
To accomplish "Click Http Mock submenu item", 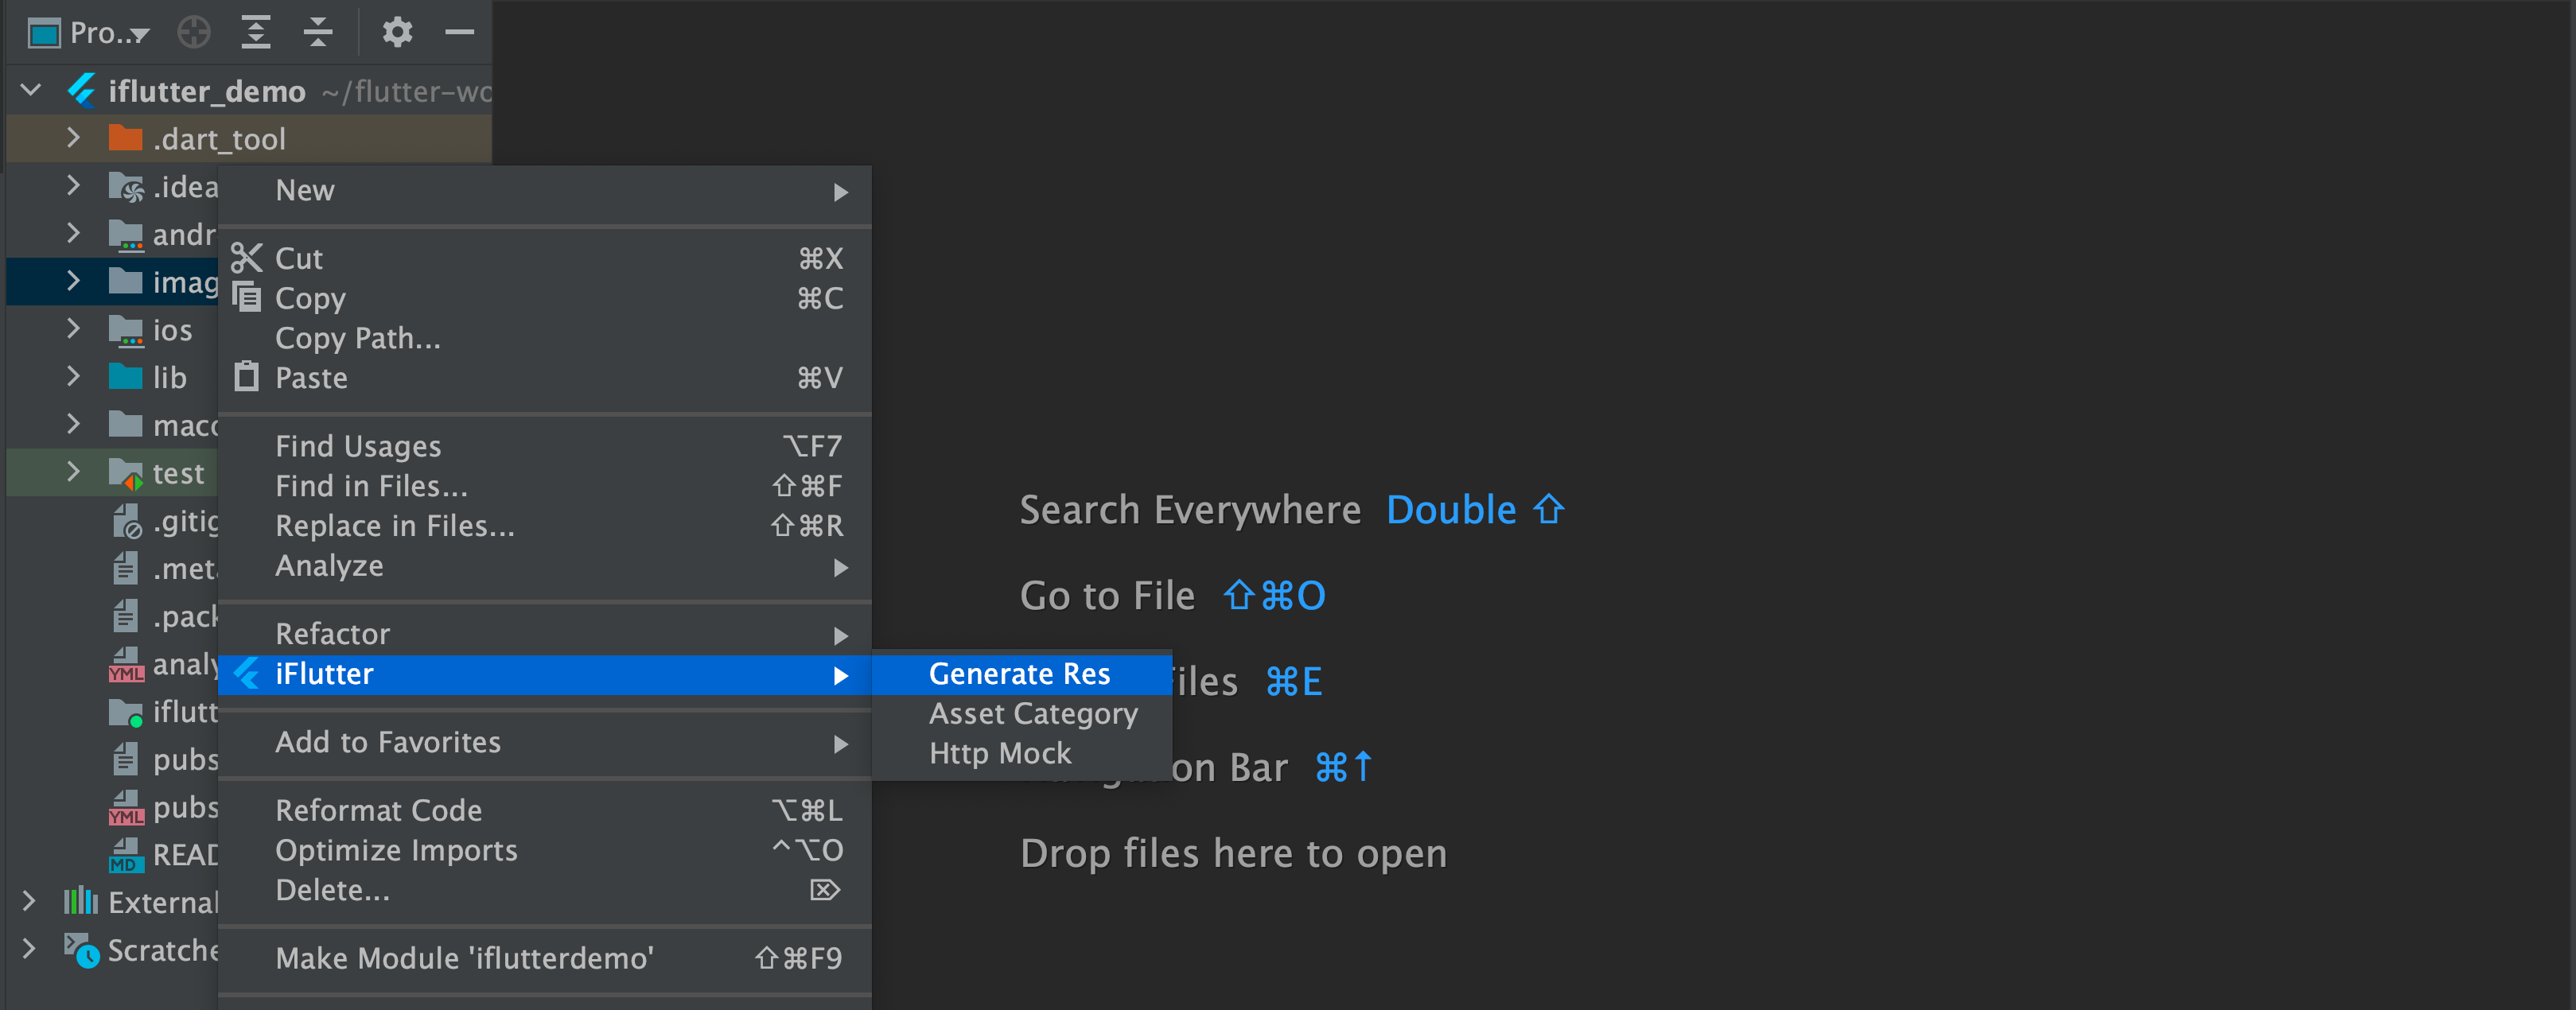I will [1004, 754].
